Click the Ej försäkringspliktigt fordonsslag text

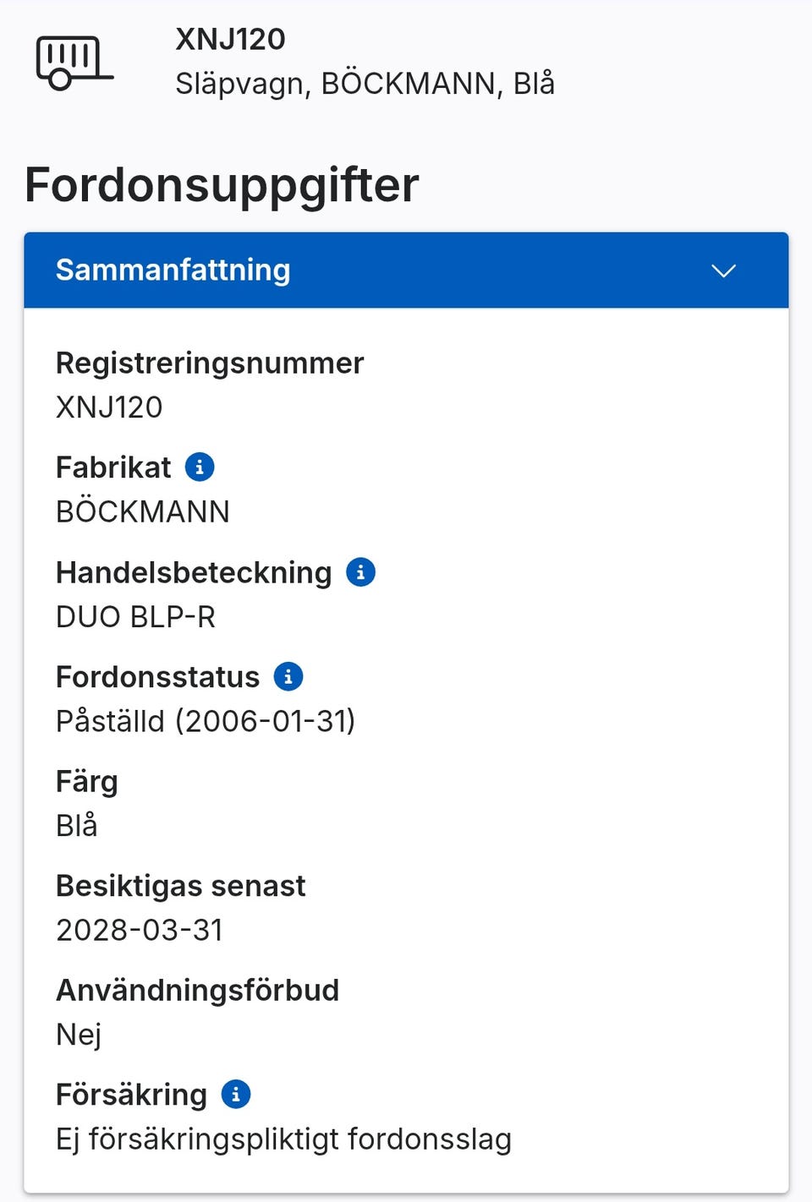click(x=283, y=1139)
